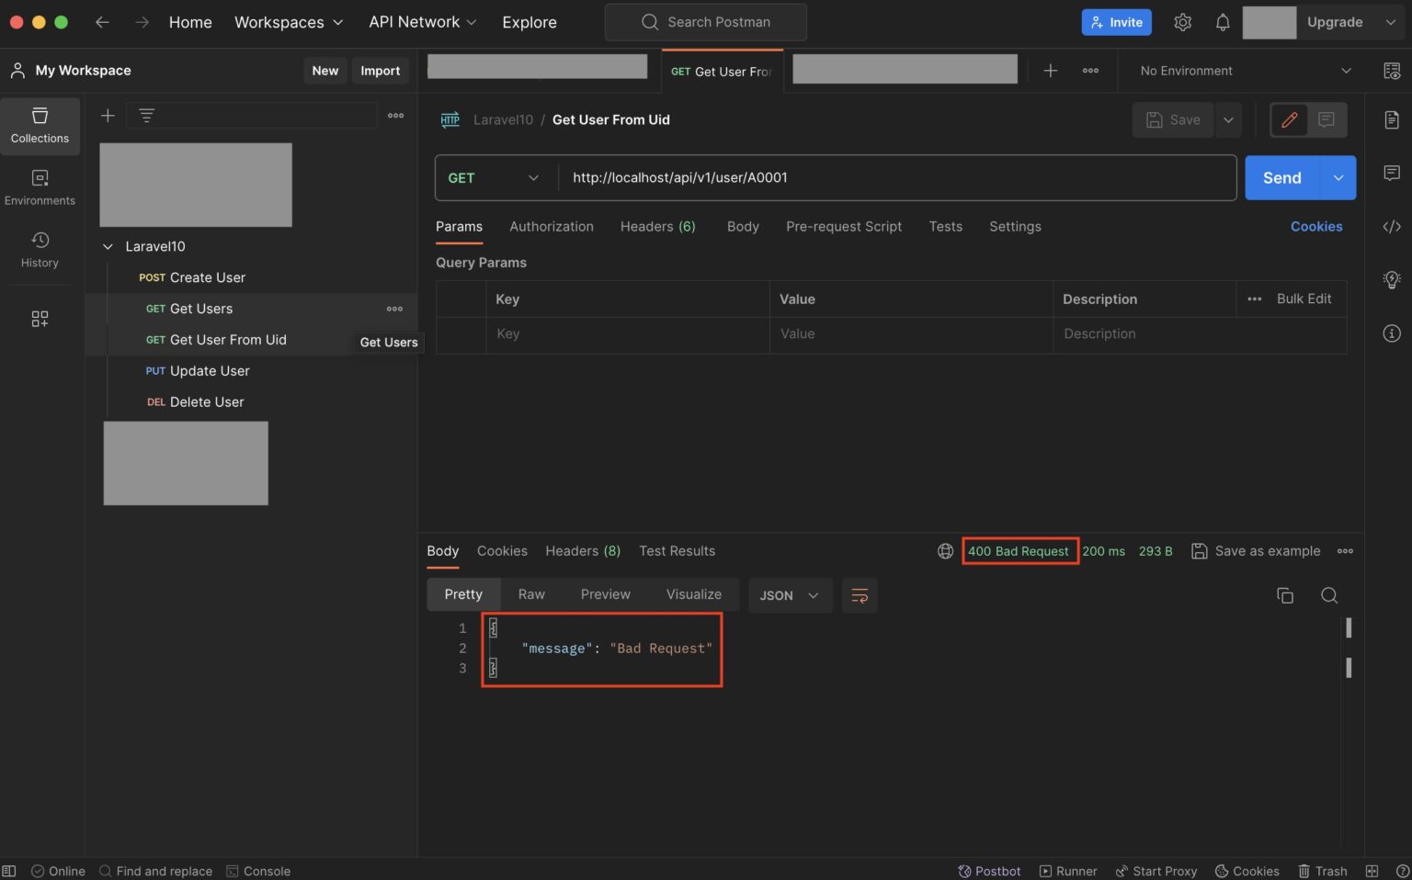Screen dimensions: 1412x880
Task: Launch the Collection Runner
Action: tap(1068, 870)
